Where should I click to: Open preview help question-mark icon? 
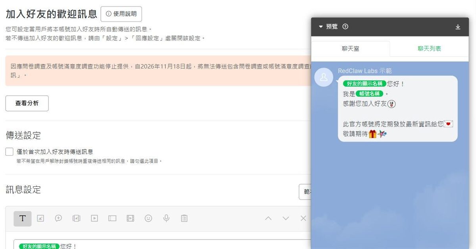pos(345,27)
